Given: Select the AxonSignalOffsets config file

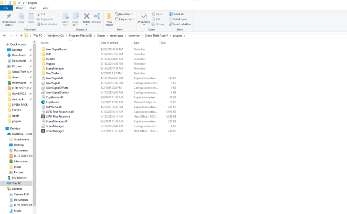Looking at the screenshot, I should point(57,88).
